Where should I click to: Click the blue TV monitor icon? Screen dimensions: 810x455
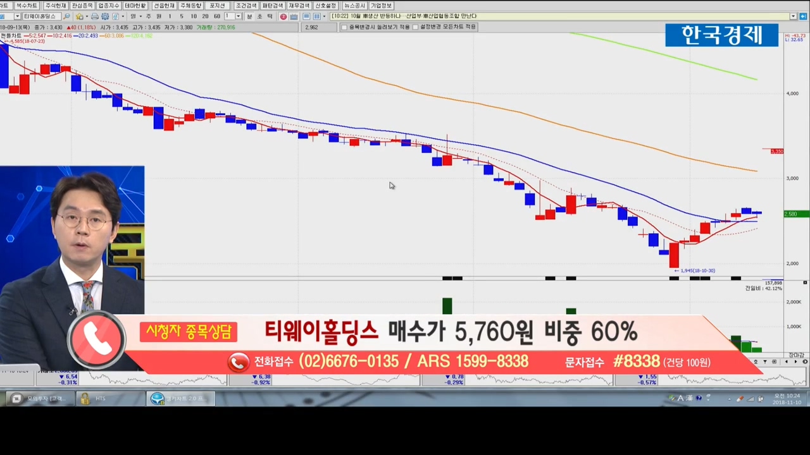tap(294, 16)
